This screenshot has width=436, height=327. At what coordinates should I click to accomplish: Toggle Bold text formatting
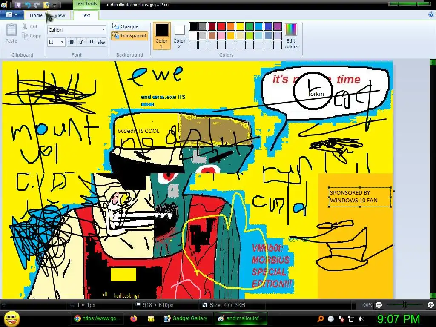[72, 42]
